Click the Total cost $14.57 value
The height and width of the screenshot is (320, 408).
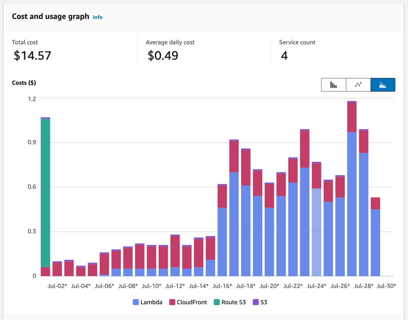click(x=32, y=55)
